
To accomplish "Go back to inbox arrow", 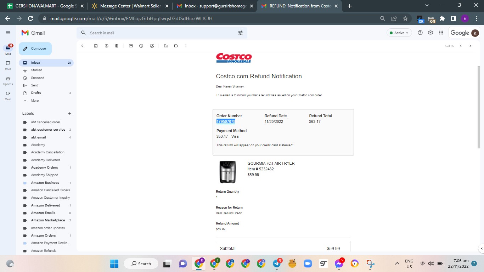I will pos(83,46).
